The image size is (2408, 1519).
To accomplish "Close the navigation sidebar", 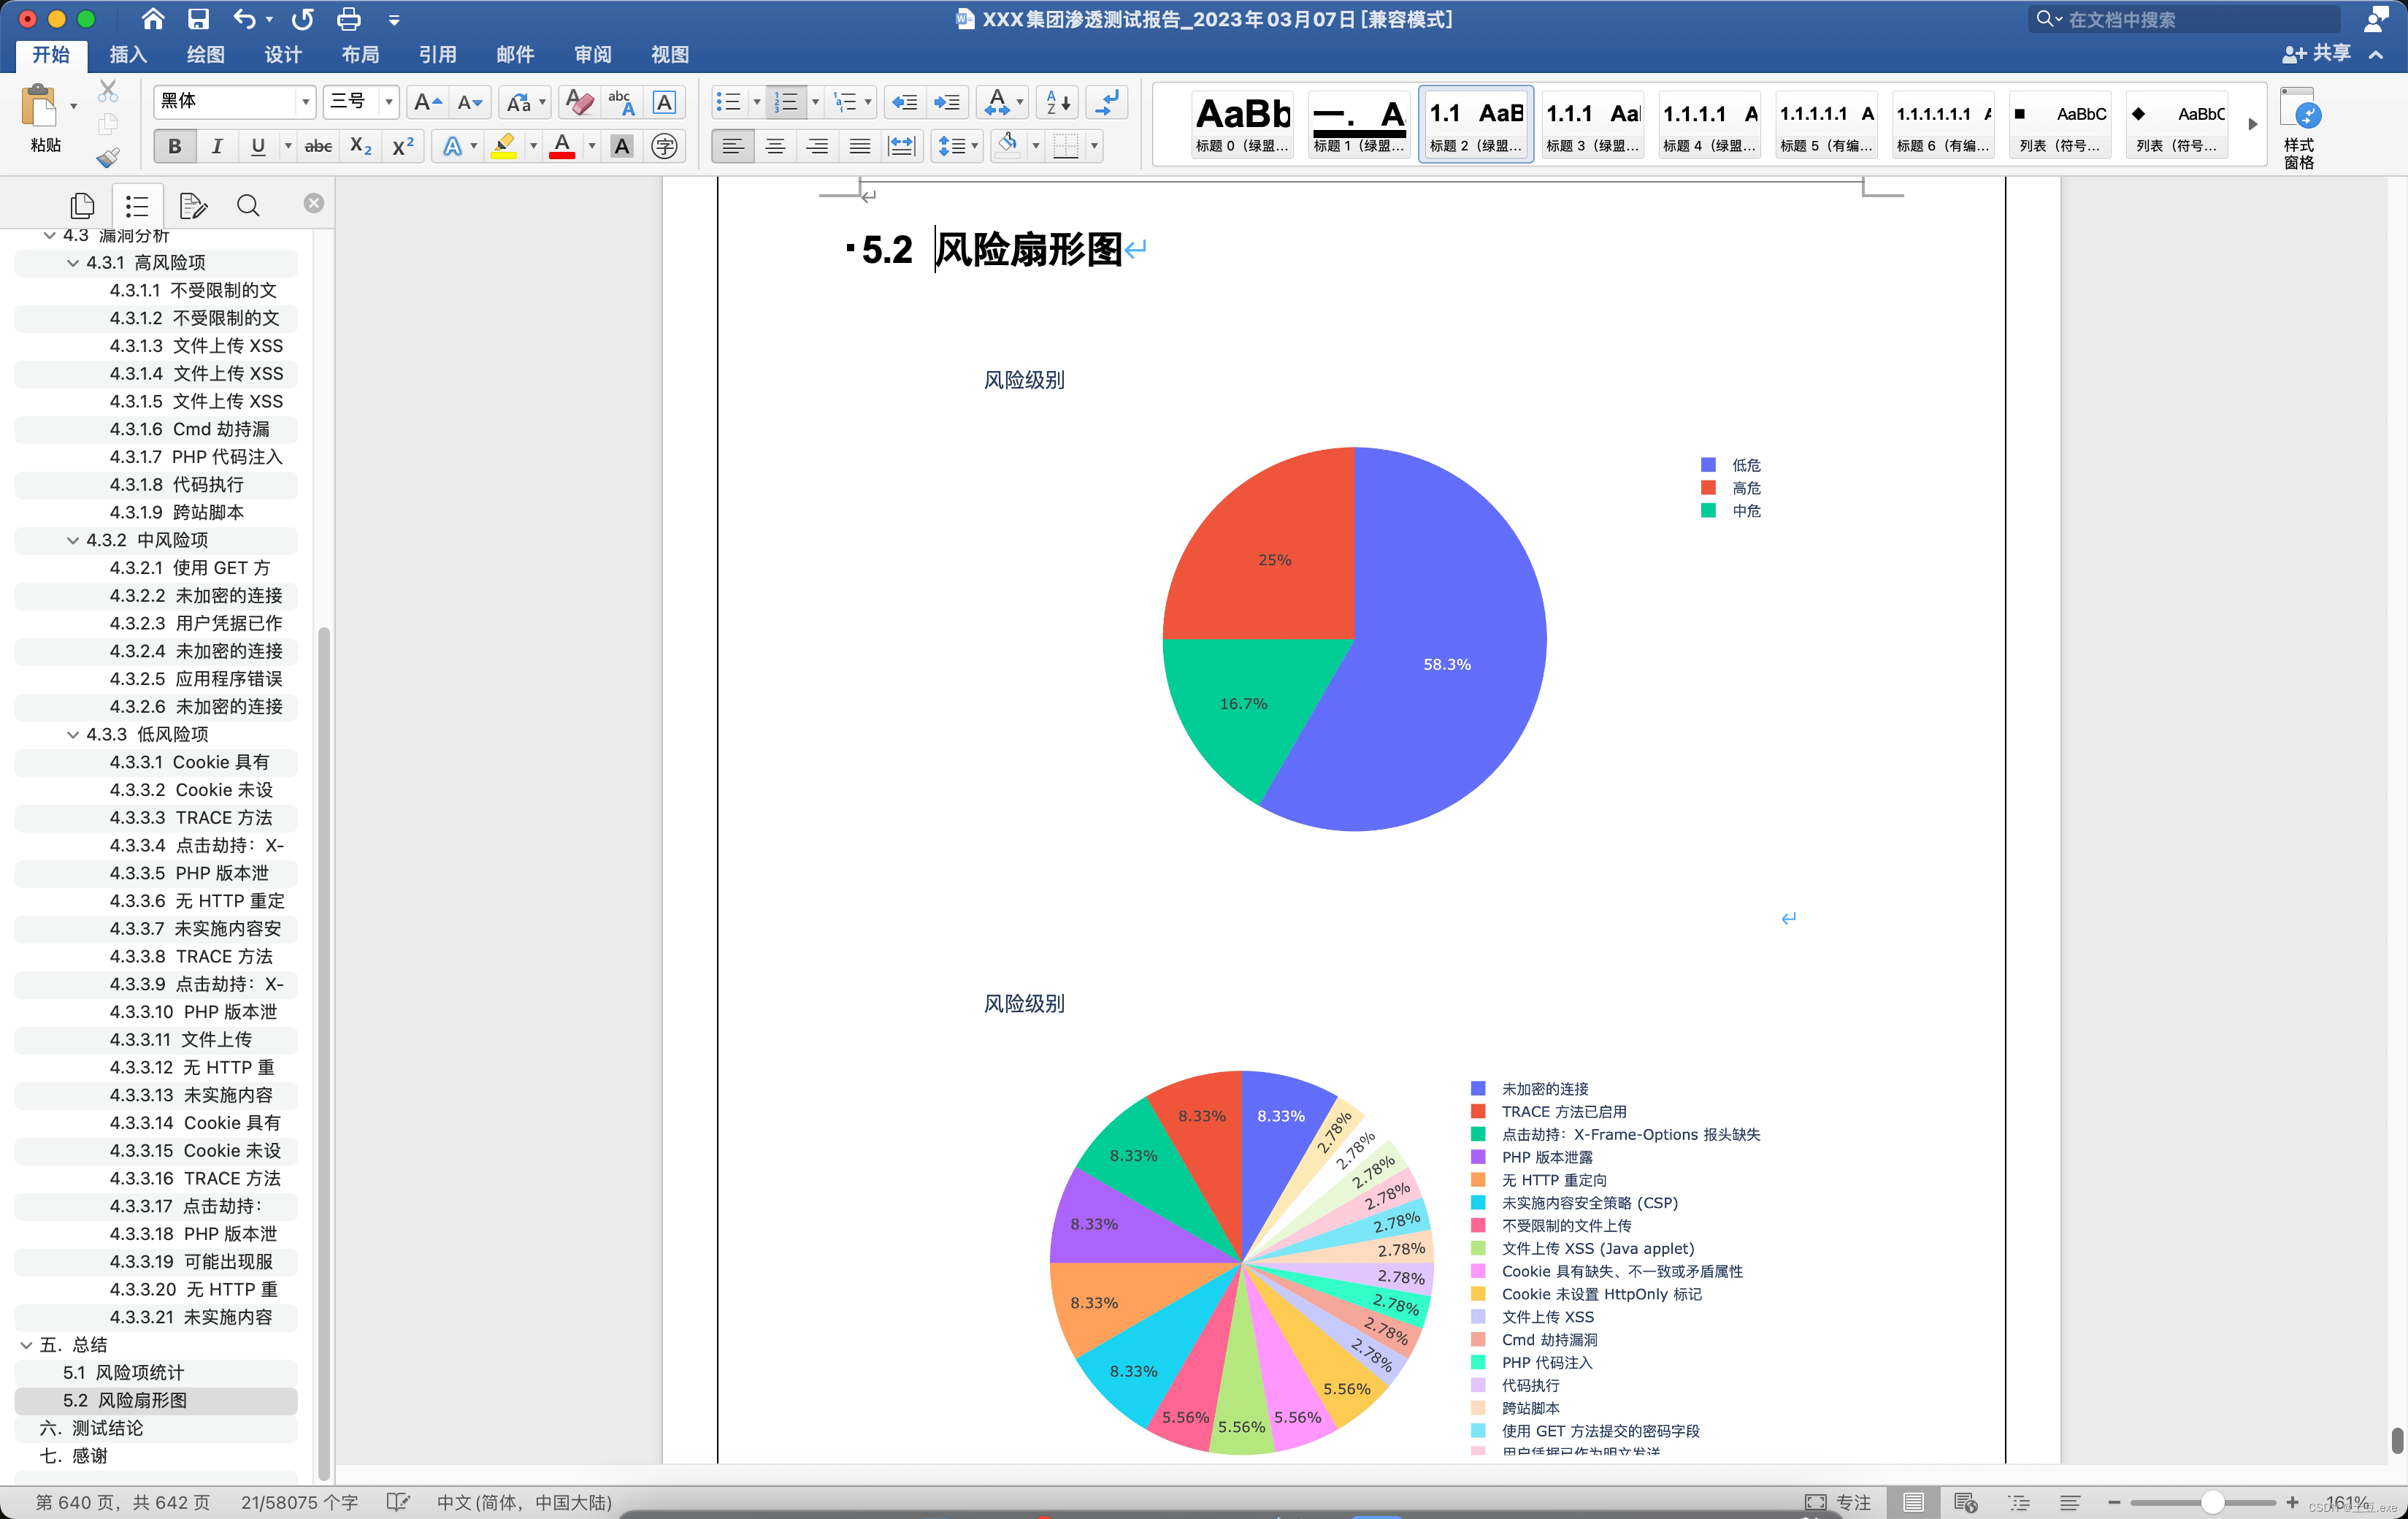I will [x=314, y=203].
